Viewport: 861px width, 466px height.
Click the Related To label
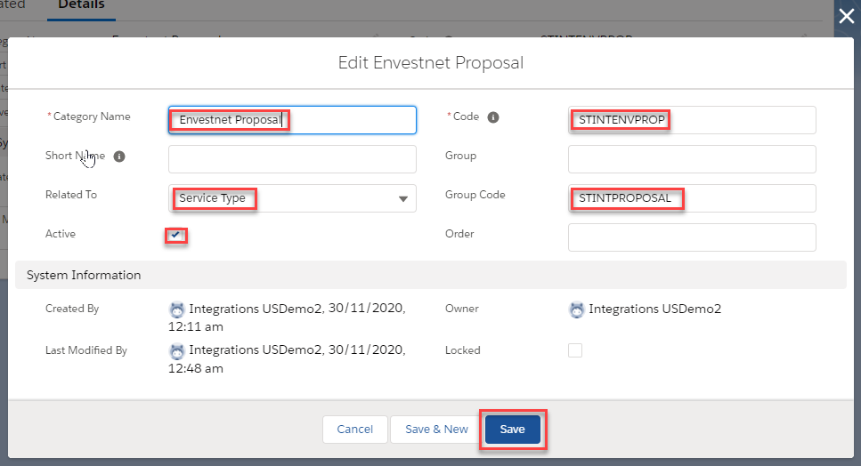coord(71,195)
